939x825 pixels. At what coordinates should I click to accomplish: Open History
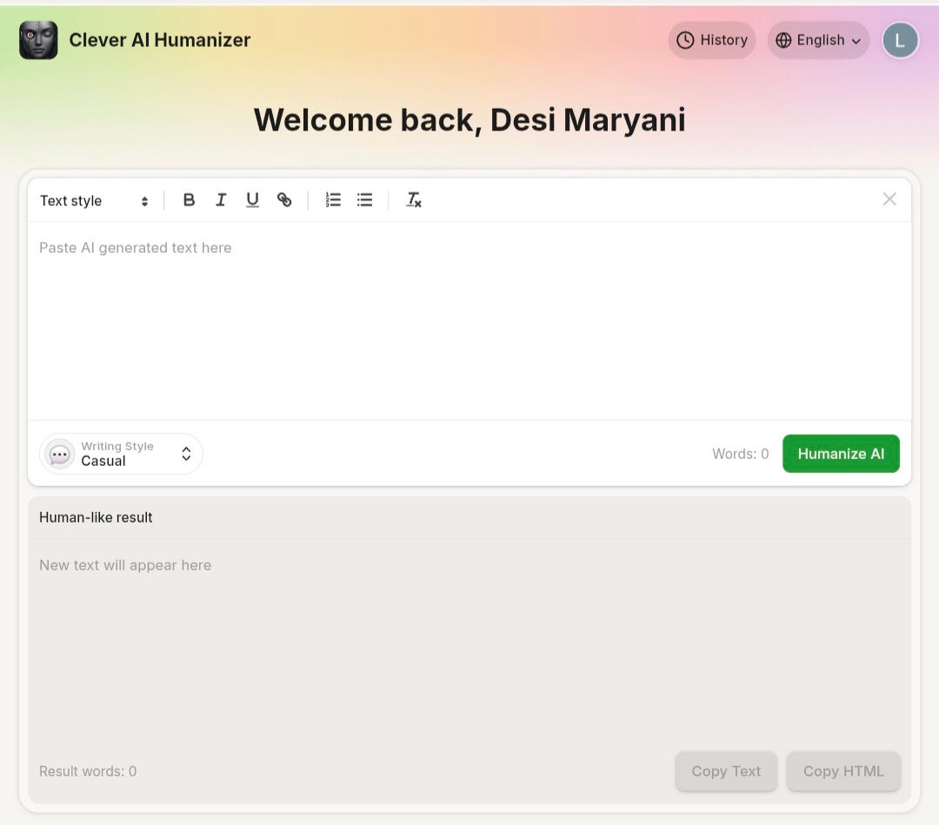click(711, 40)
